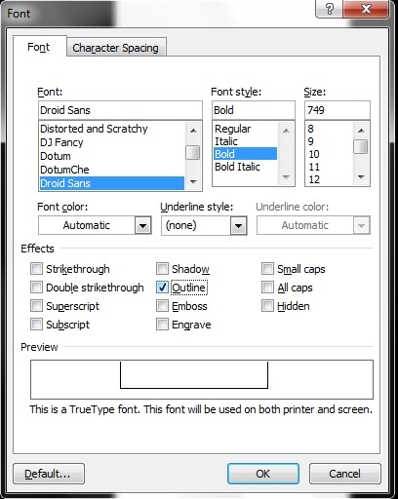Select DJ Fancy in font list
The height and width of the screenshot is (499, 398).
pos(111,142)
